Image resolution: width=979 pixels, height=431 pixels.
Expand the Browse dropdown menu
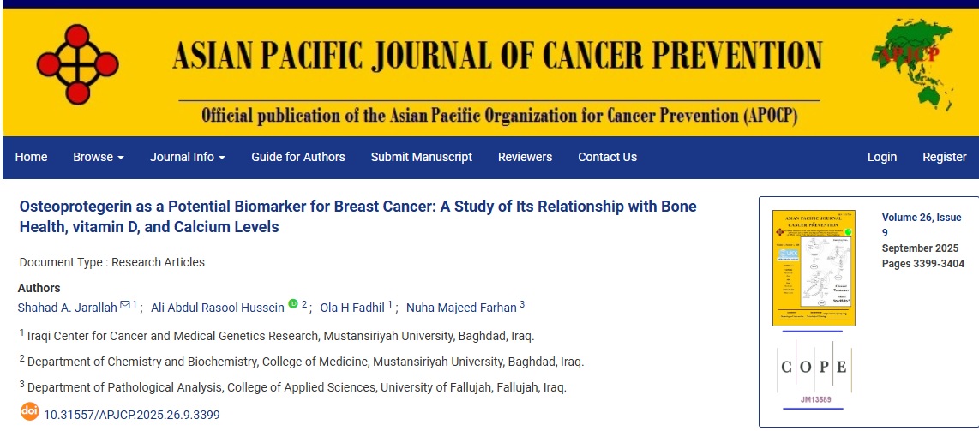tap(99, 157)
